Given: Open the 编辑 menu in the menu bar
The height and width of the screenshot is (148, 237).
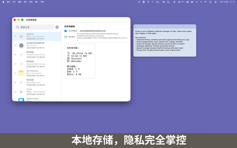Looking at the screenshot, I should (20, 2).
